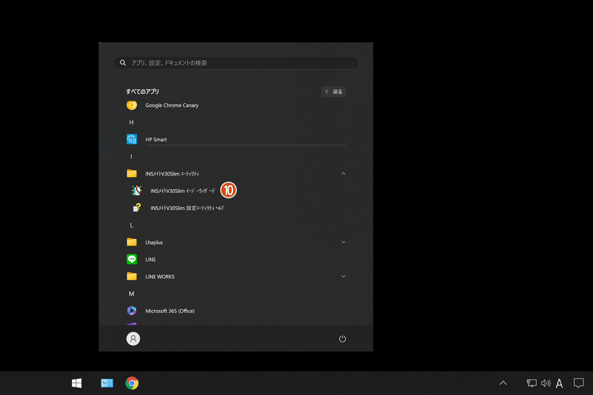Focus the アプリ、設定、ドキュメントの検索 search field
This screenshot has height=395, width=593.
[x=236, y=63]
